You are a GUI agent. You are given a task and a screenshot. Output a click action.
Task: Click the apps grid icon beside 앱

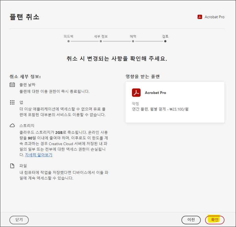12,102
